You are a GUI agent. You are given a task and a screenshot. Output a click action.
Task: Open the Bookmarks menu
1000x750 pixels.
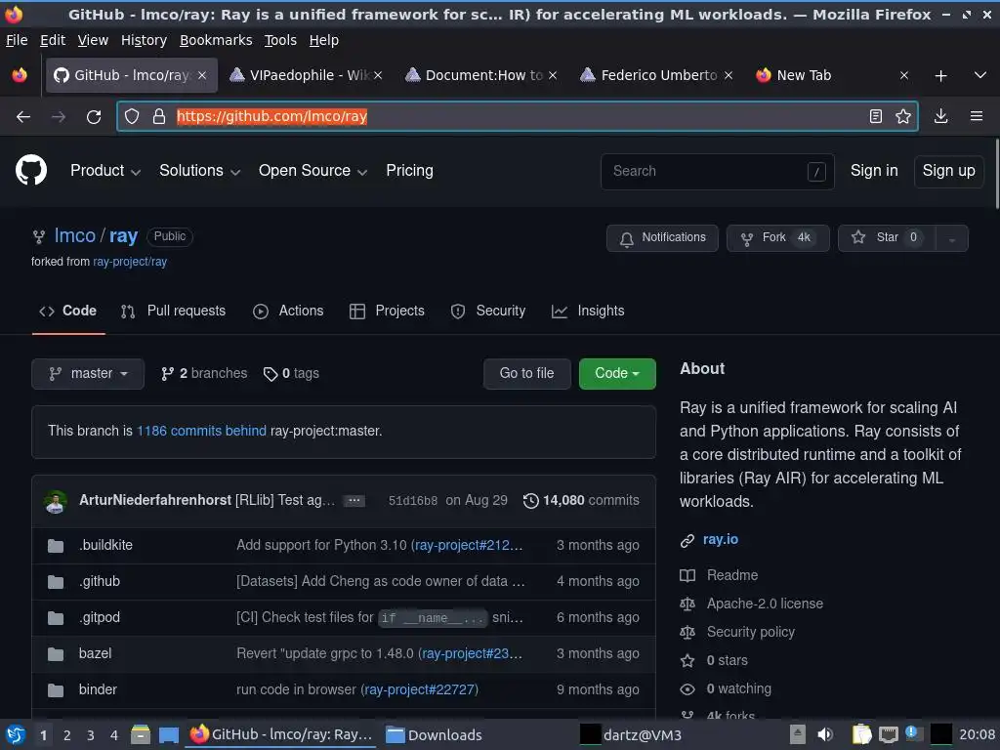216,40
